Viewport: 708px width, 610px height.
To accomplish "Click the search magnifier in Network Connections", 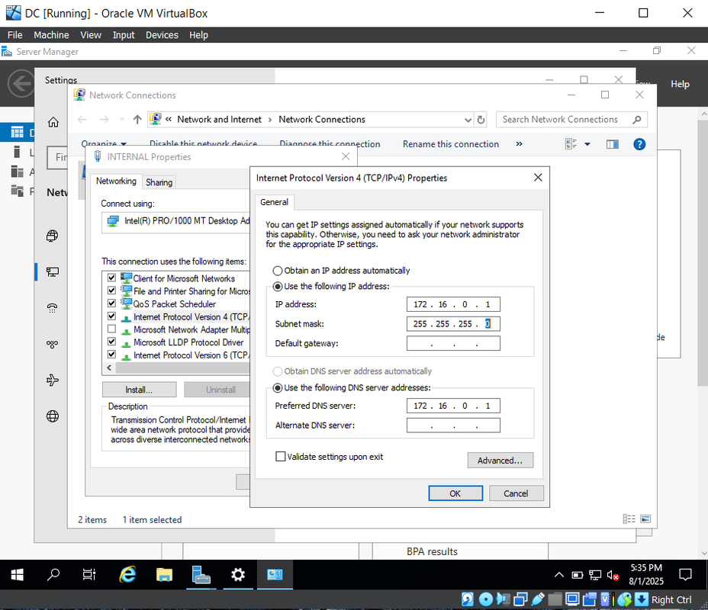I will 636,120.
